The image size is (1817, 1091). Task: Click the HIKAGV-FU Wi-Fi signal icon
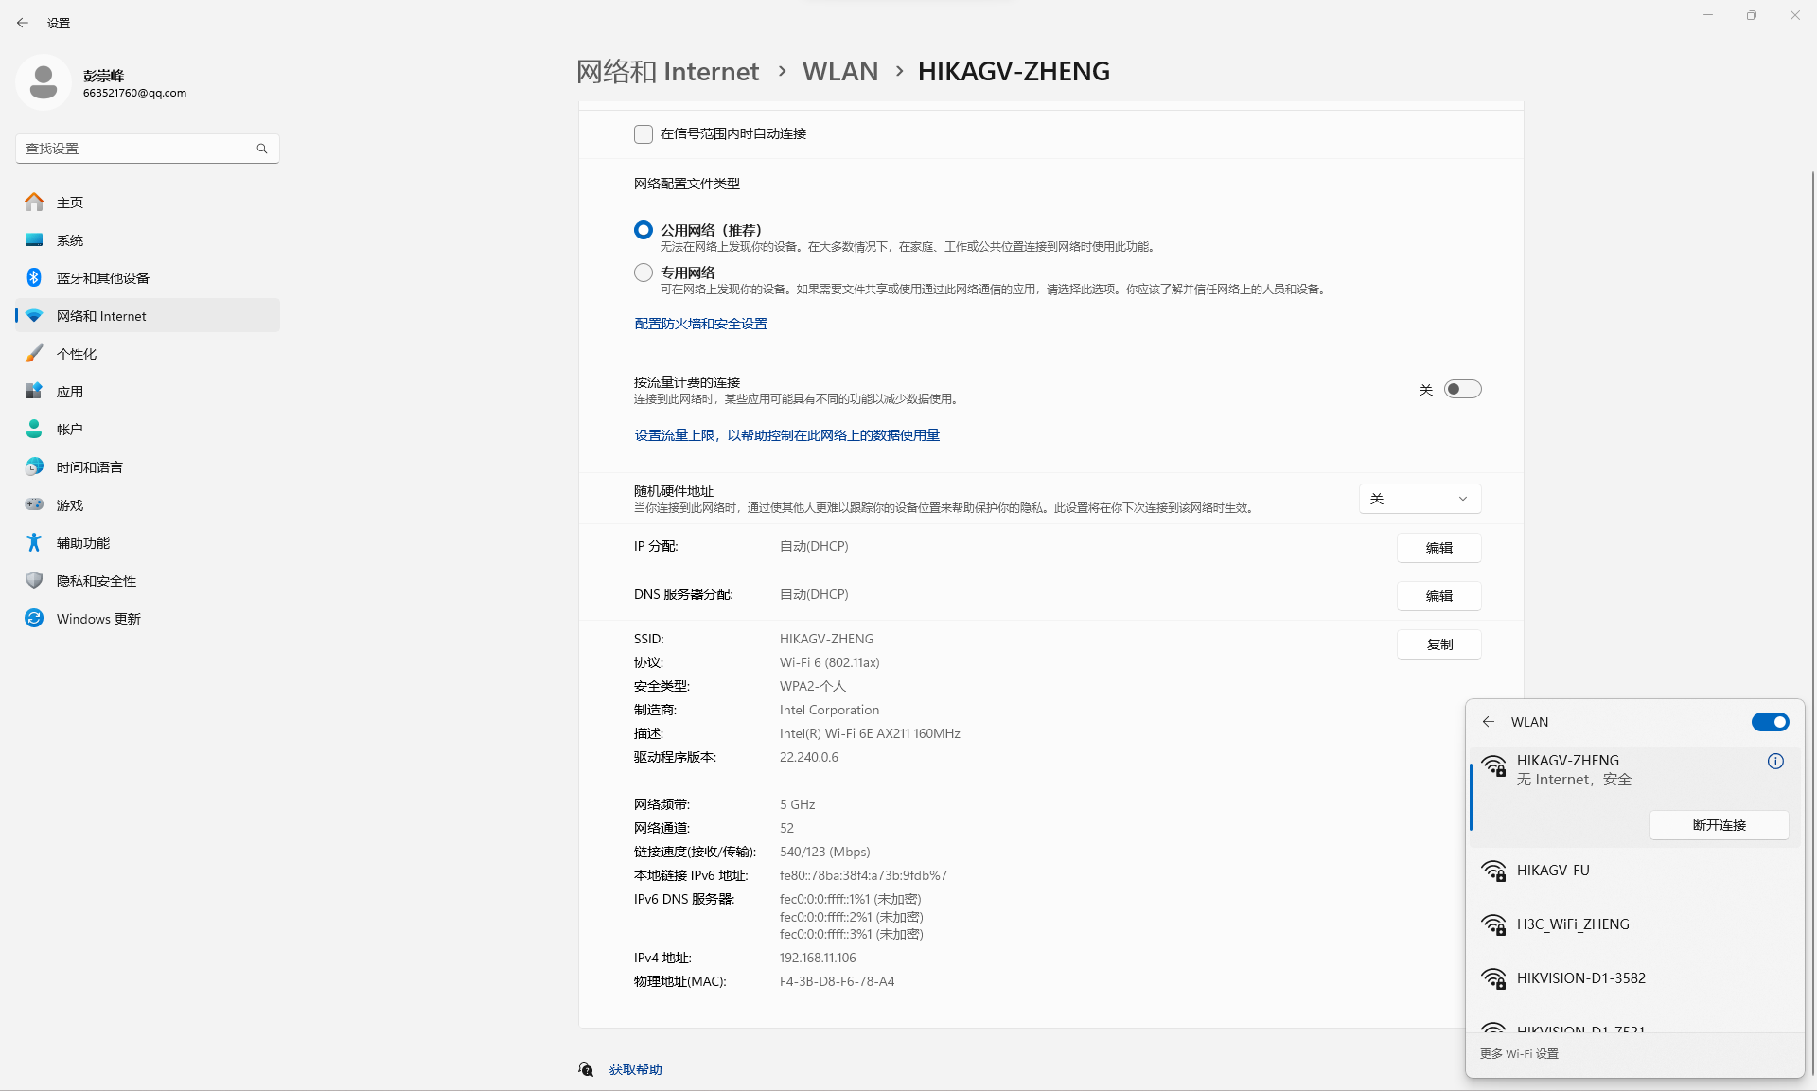1493,871
